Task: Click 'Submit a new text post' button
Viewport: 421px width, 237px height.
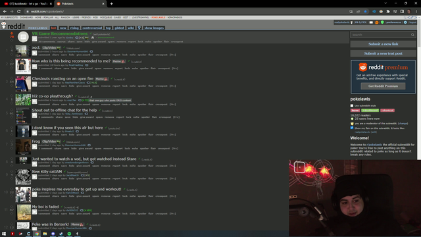Action: pyautogui.click(x=383, y=53)
